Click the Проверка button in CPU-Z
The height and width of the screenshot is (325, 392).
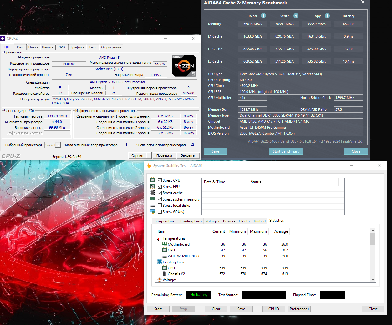(164, 155)
